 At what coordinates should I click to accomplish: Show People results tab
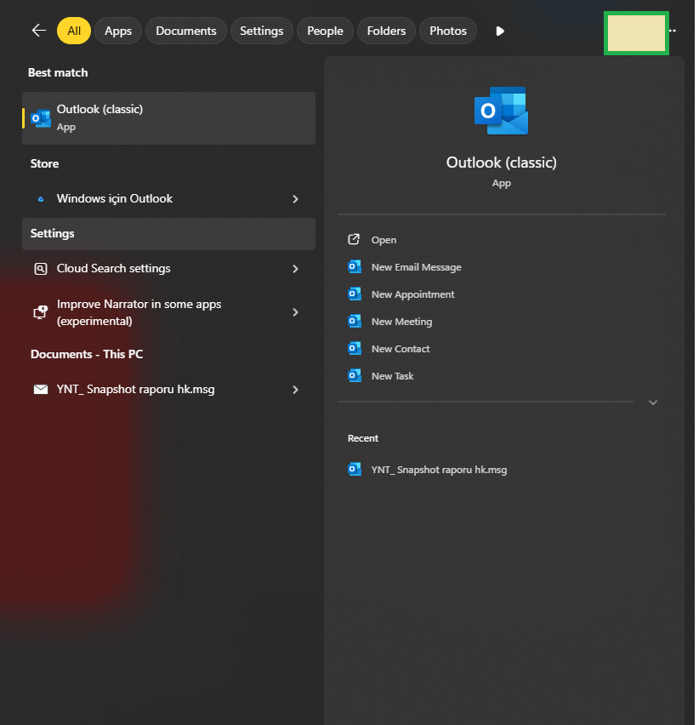tap(325, 31)
